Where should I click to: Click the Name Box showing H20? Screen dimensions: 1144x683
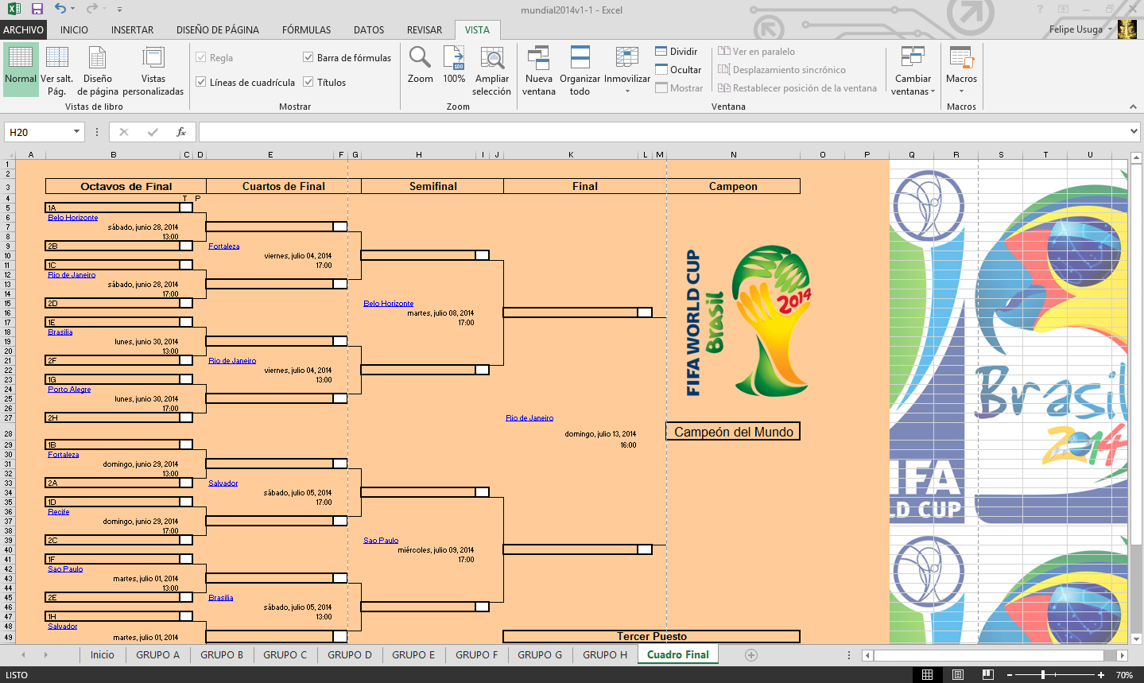(x=39, y=132)
